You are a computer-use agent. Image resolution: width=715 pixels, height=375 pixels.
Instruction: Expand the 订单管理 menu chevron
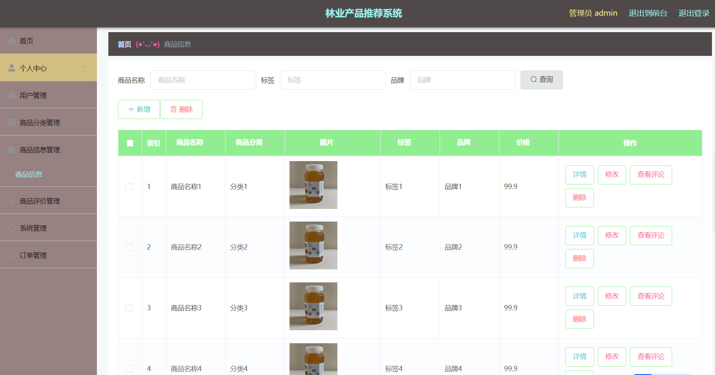[x=84, y=254]
